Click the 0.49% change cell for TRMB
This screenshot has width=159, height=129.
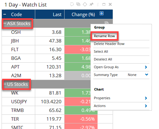81,110
